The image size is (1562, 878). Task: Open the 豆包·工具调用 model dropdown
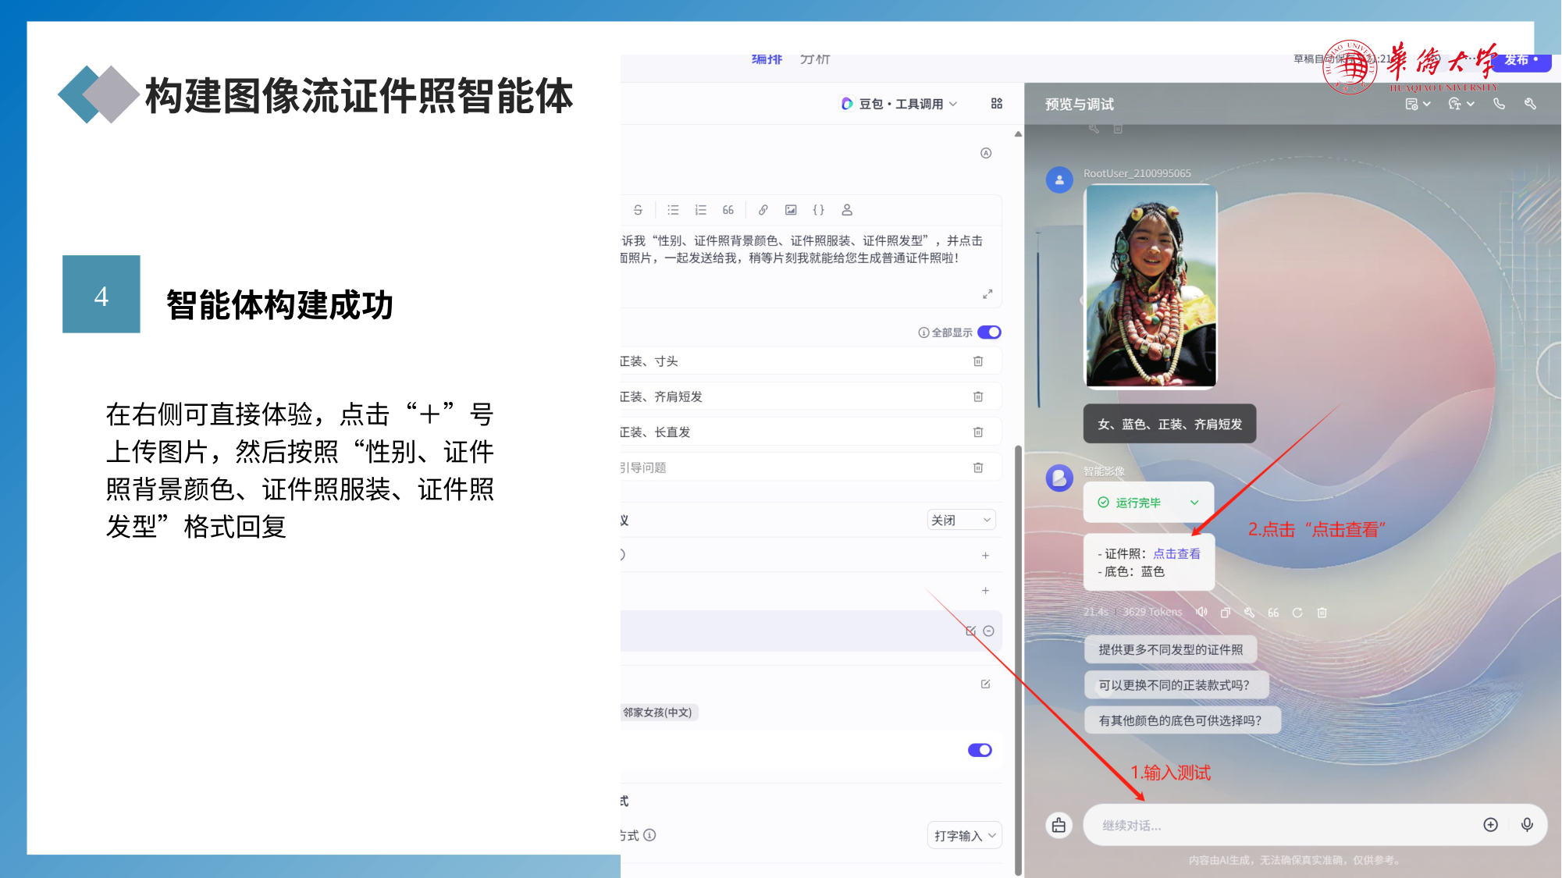(899, 104)
